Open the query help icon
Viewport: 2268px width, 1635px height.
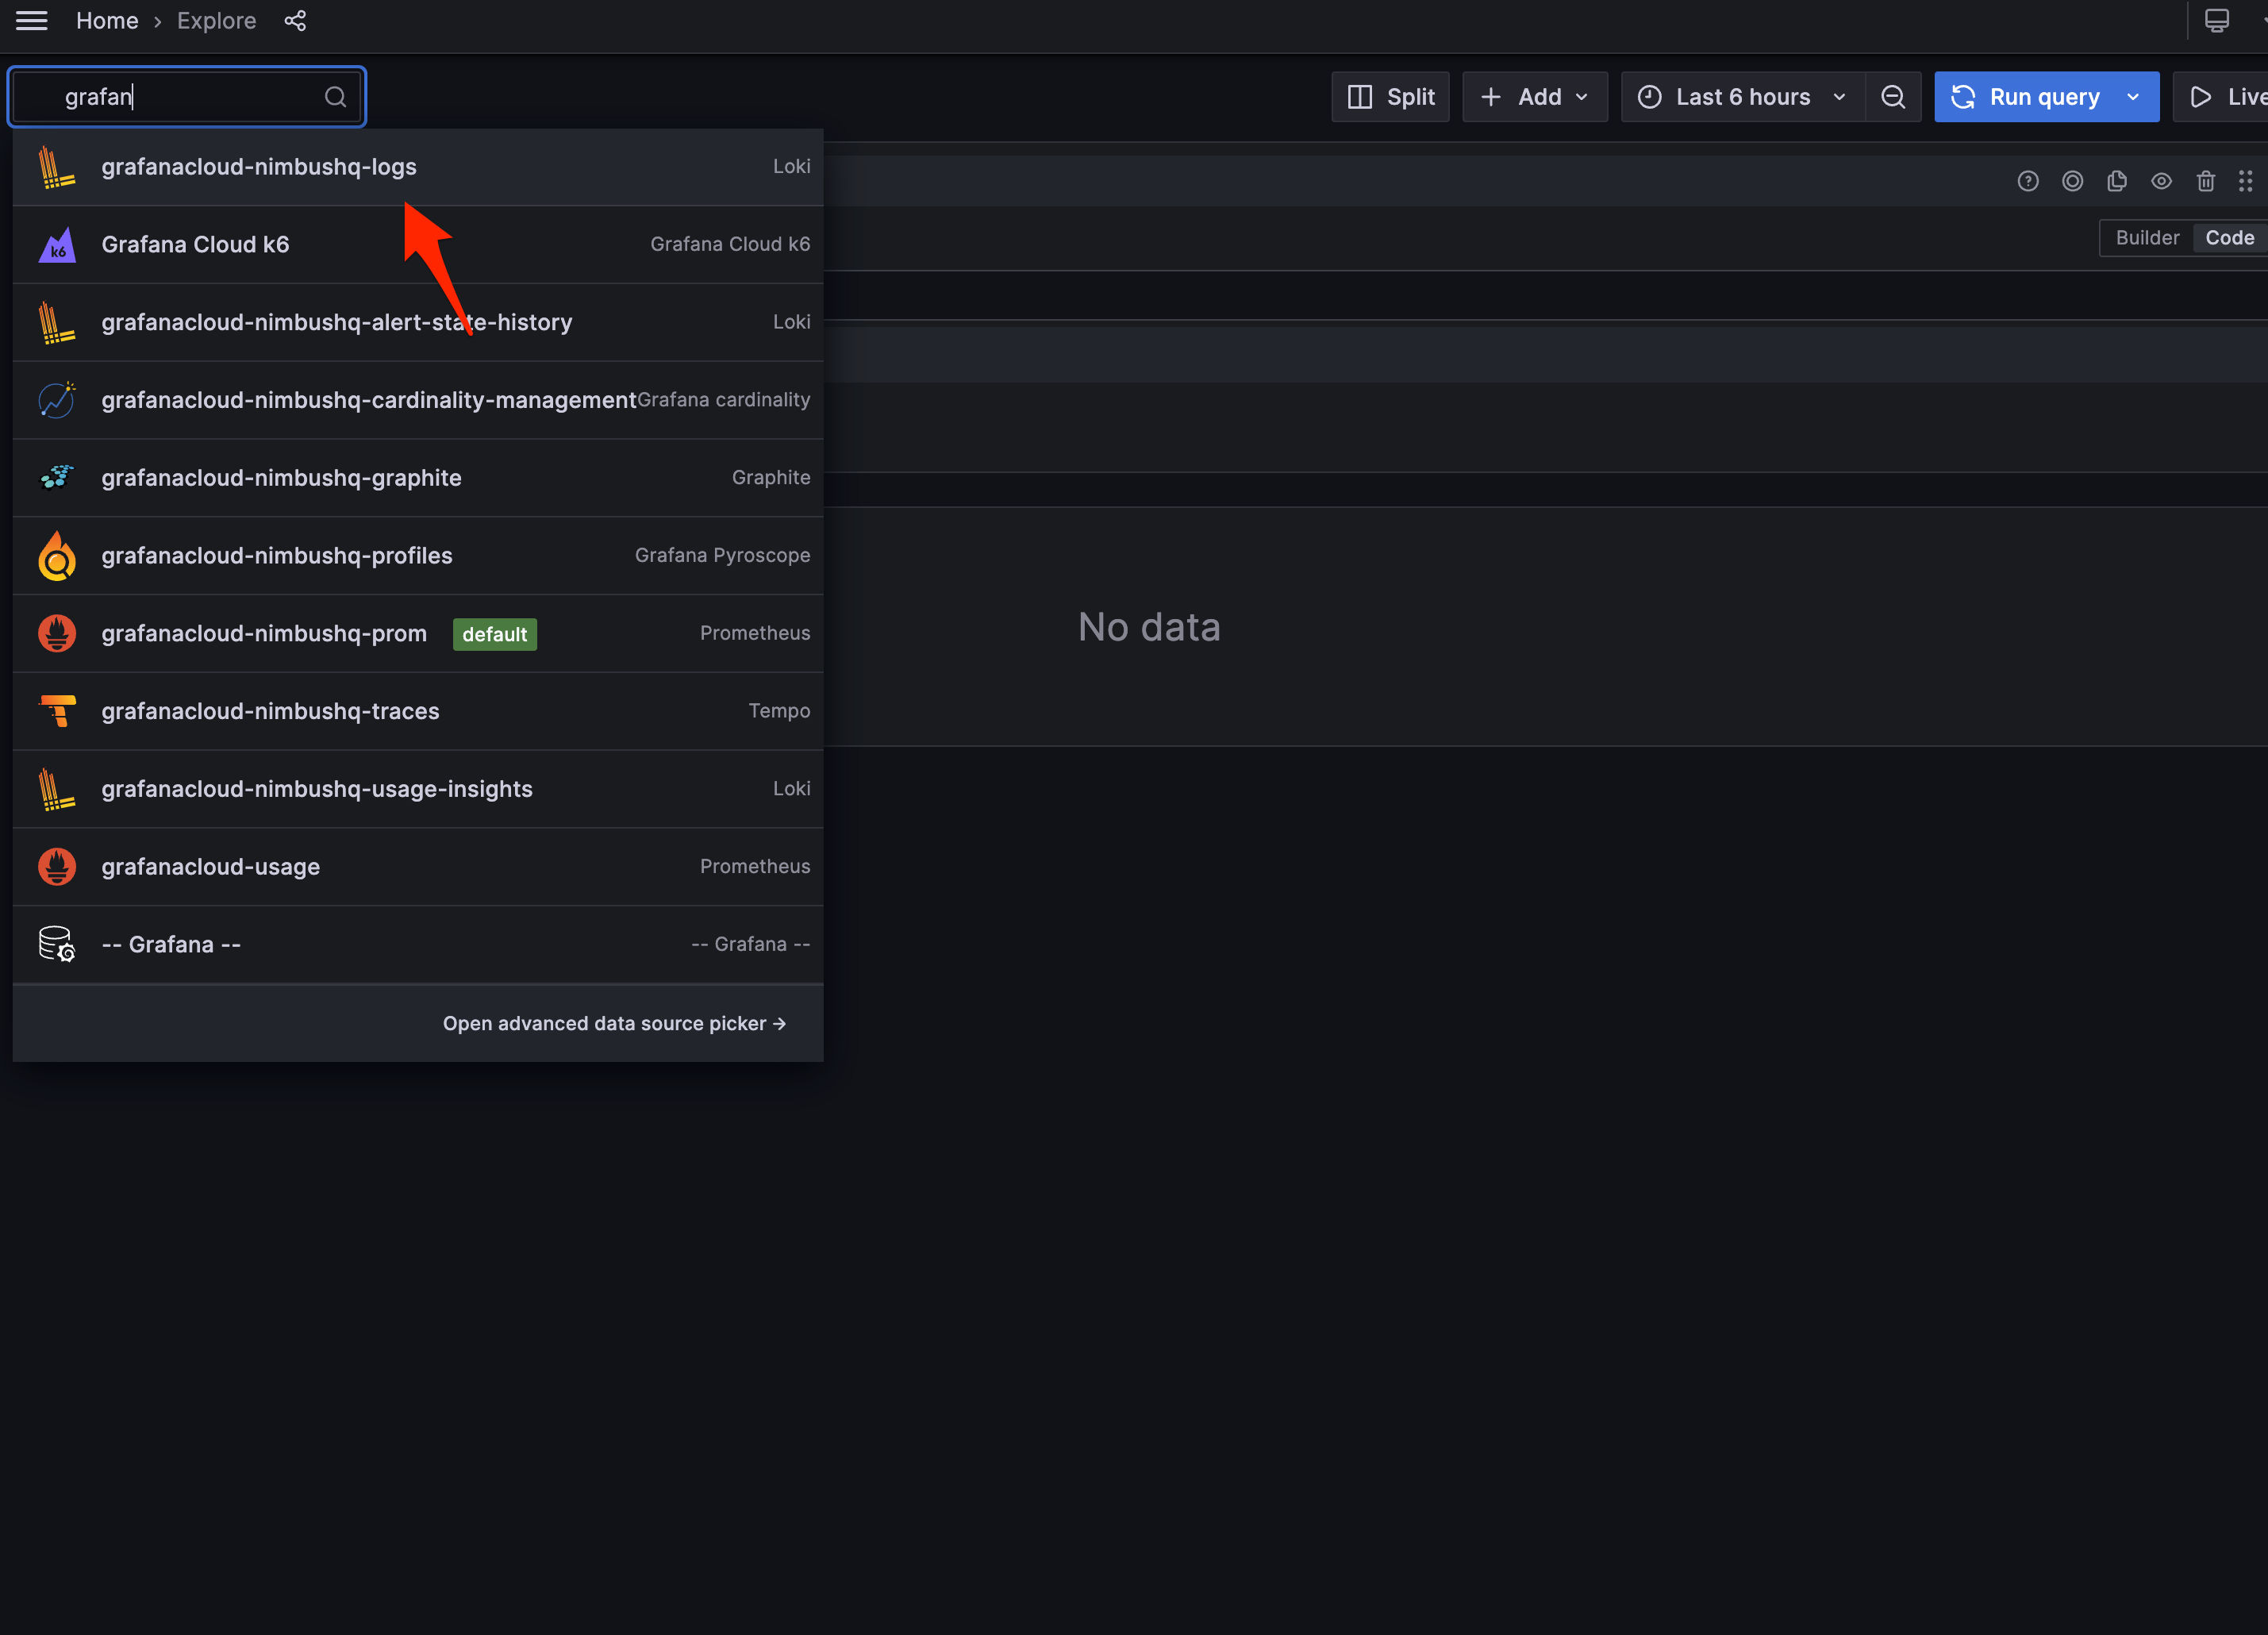click(x=2028, y=181)
